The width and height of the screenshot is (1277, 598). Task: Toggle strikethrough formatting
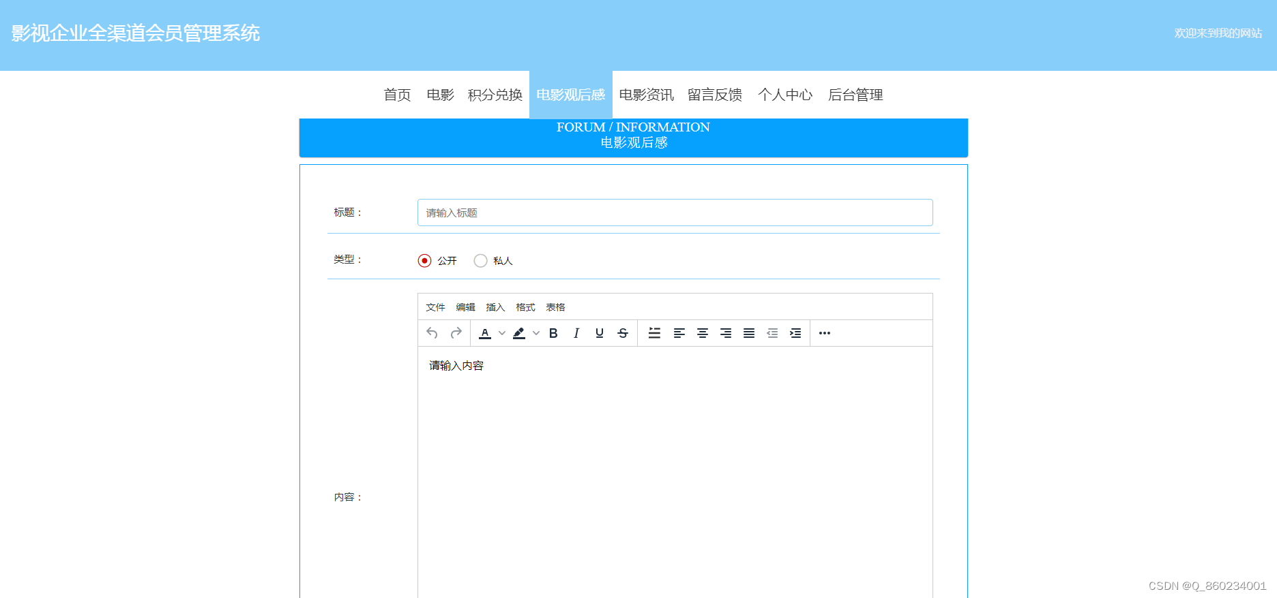[623, 333]
